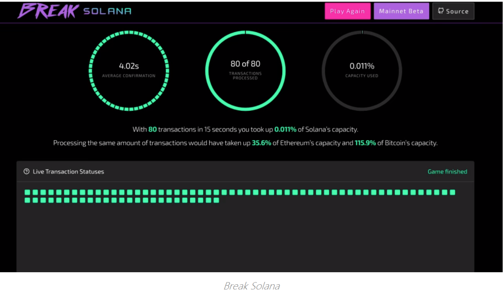503x295 pixels.
Task: Click the 0.011% capacity used gauge
Action: pos(362,71)
